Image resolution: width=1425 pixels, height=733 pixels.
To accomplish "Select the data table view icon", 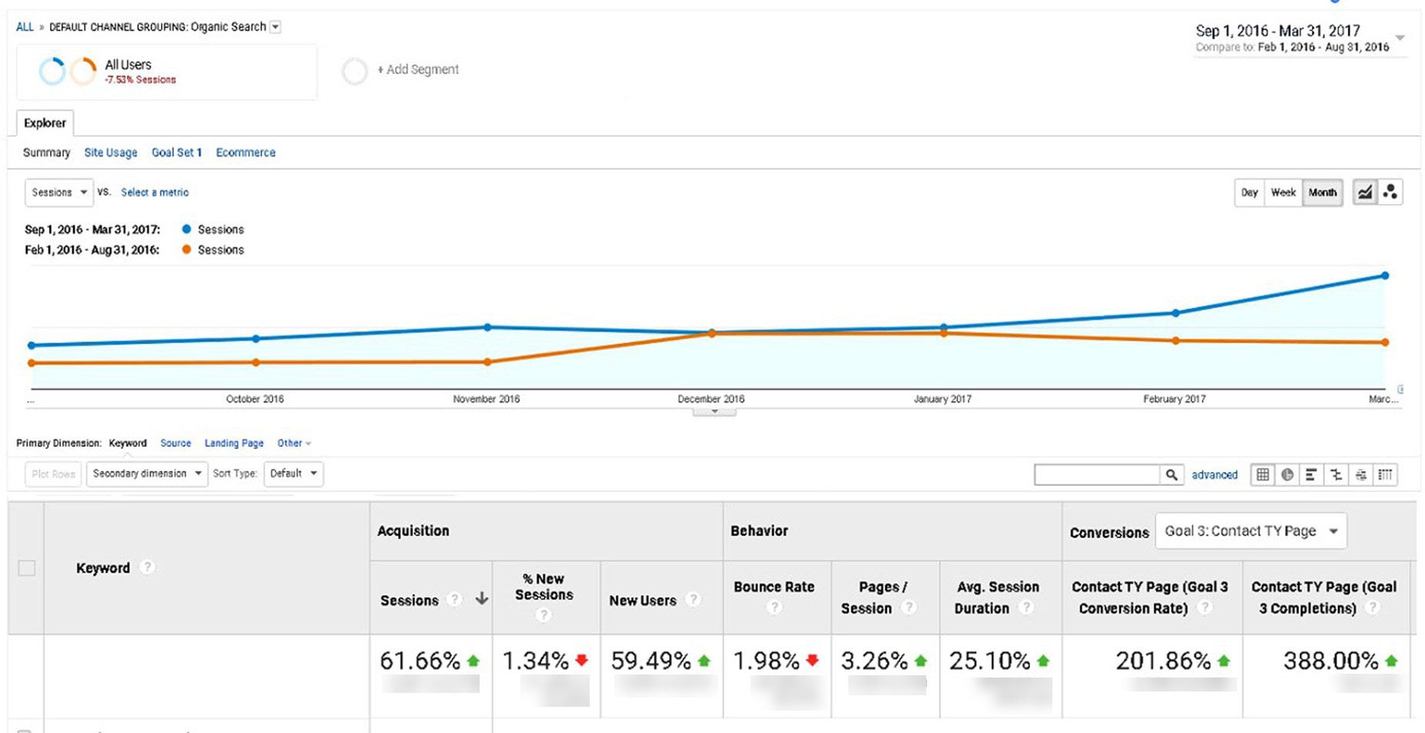I will click(x=1263, y=475).
